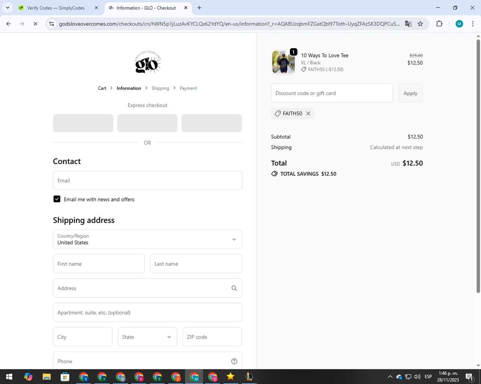Bookmark this page with the star icon

[420, 24]
